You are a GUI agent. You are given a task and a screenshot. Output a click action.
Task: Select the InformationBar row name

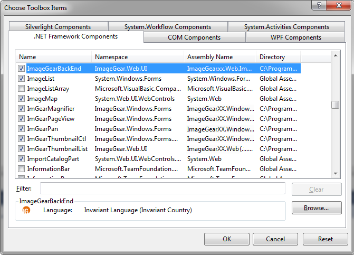pos(49,169)
